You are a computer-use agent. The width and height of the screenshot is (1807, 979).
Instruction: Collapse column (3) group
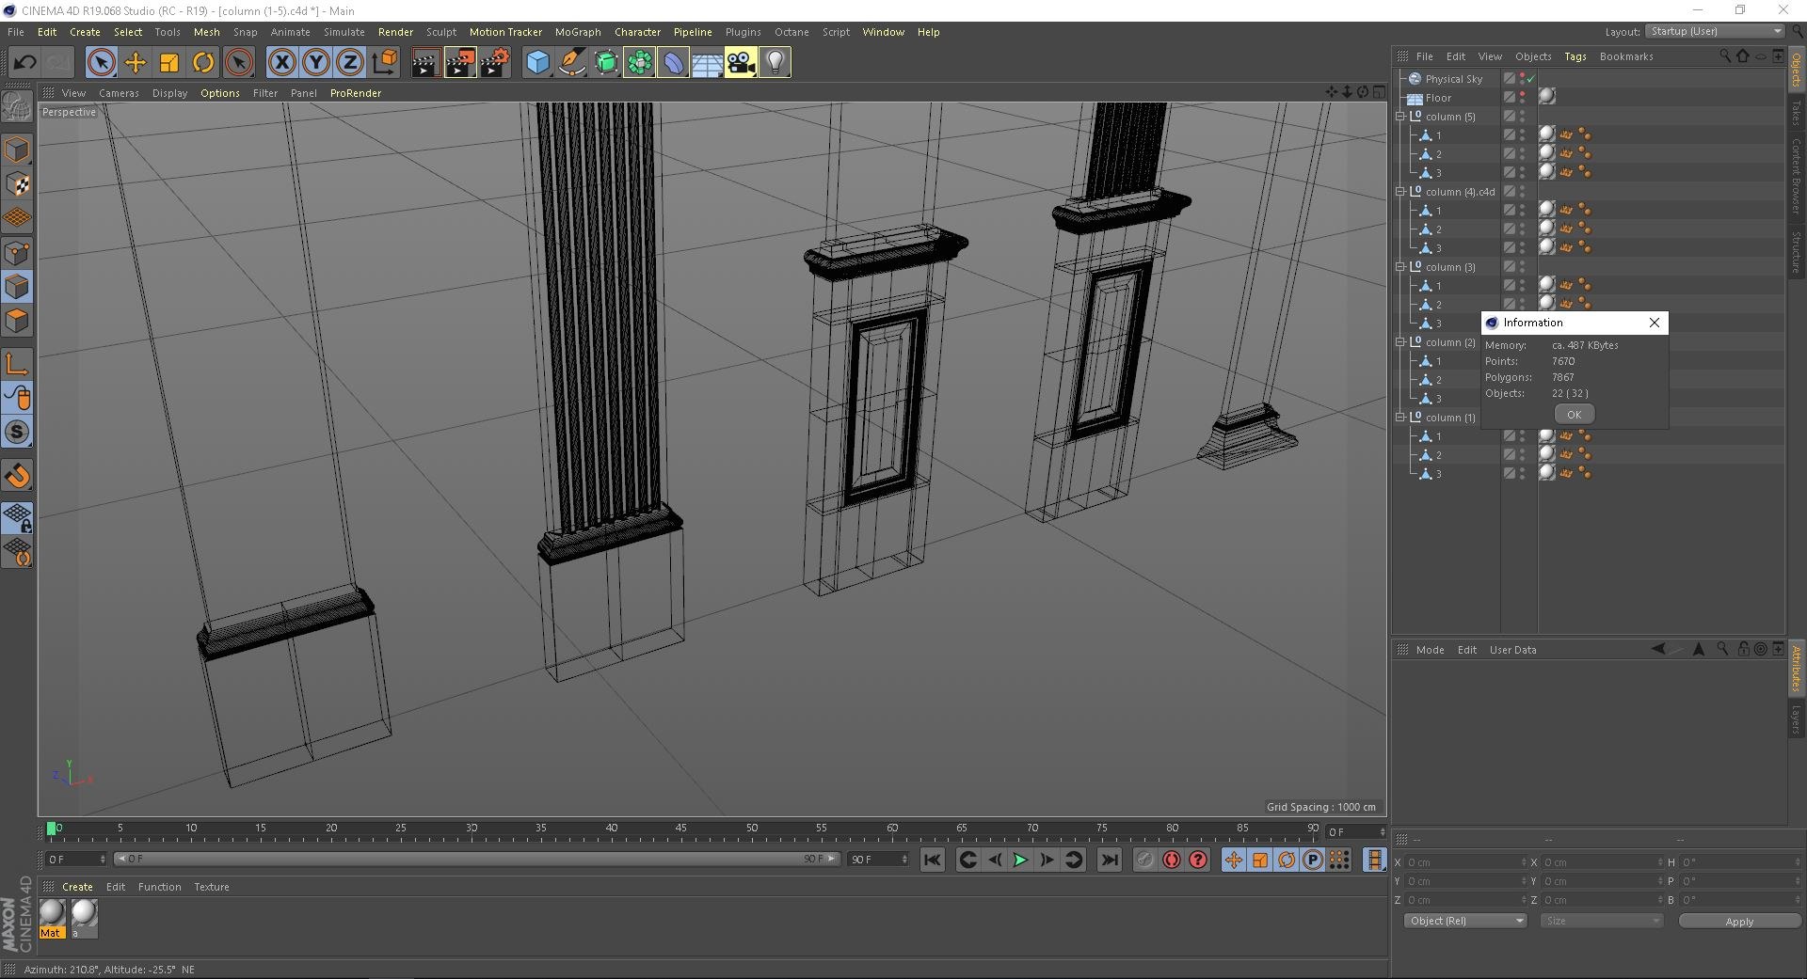point(1400,267)
